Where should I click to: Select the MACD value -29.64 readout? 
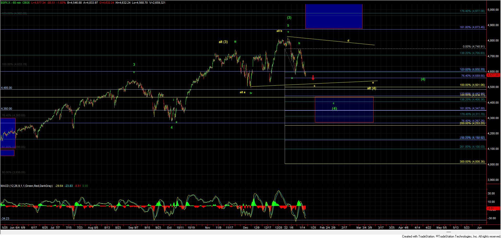(59, 186)
